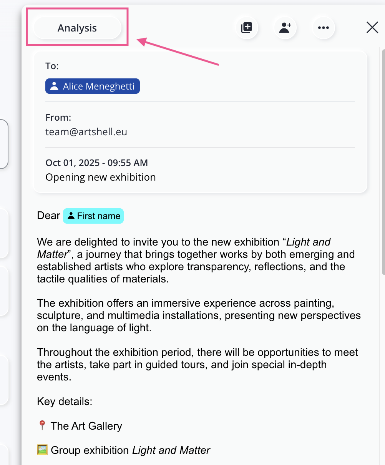
Task: Click the Analysis button
Action: (77, 28)
